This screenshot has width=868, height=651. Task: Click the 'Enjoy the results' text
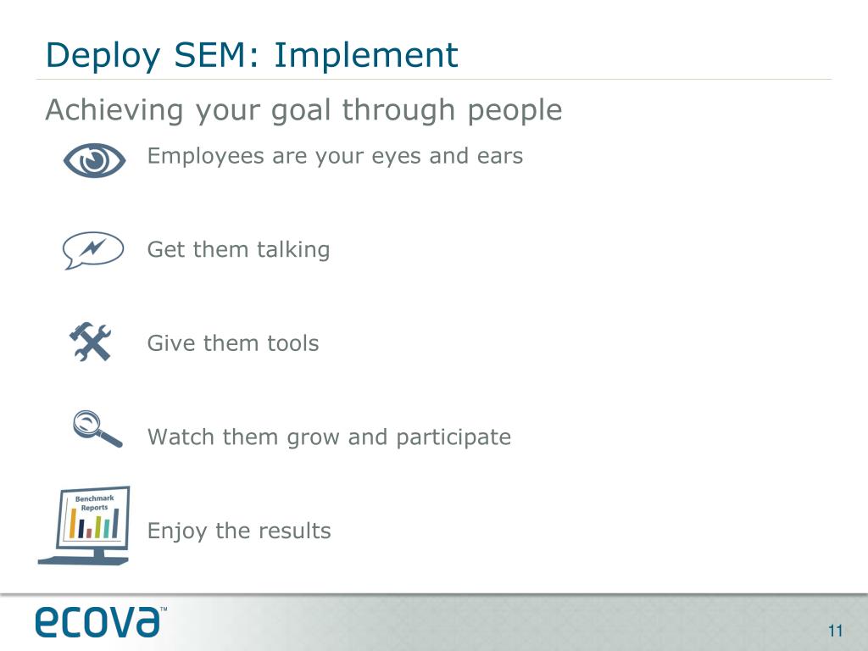click(x=239, y=531)
